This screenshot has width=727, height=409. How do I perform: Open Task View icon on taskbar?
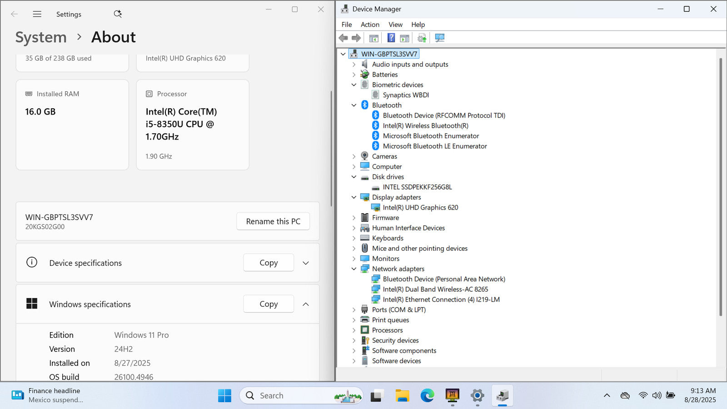pyautogui.click(x=376, y=396)
